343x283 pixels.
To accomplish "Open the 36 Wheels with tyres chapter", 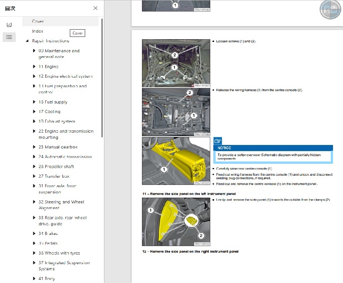I will tap(59, 253).
